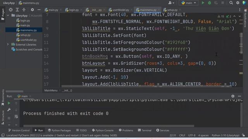Expand External Libraries node
The height and width of the screenshot is (139, 248).
8,44
